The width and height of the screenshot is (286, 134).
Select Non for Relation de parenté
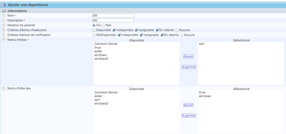tap(103, 25)
